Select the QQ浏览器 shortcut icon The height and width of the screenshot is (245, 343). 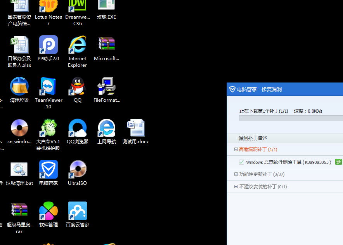[78, 128]
